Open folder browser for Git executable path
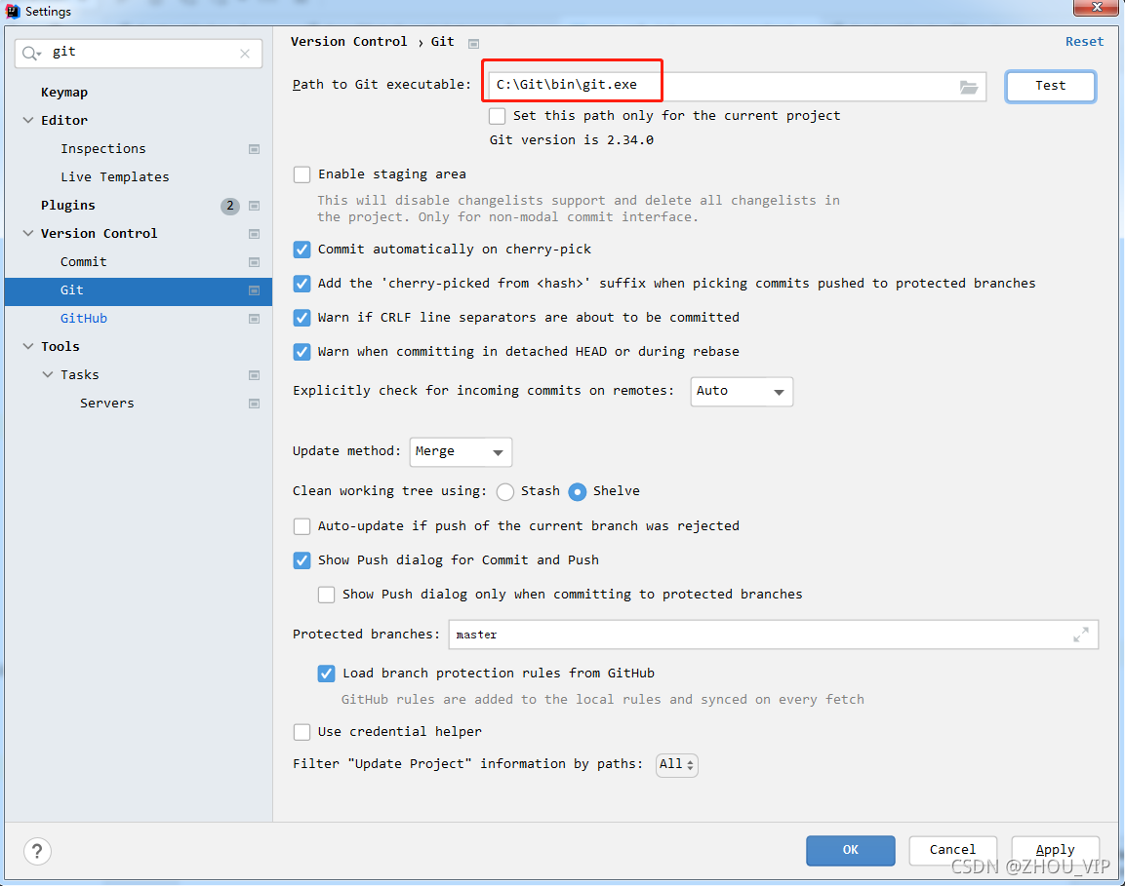1125x886 pixels. (x=969, y=87)
